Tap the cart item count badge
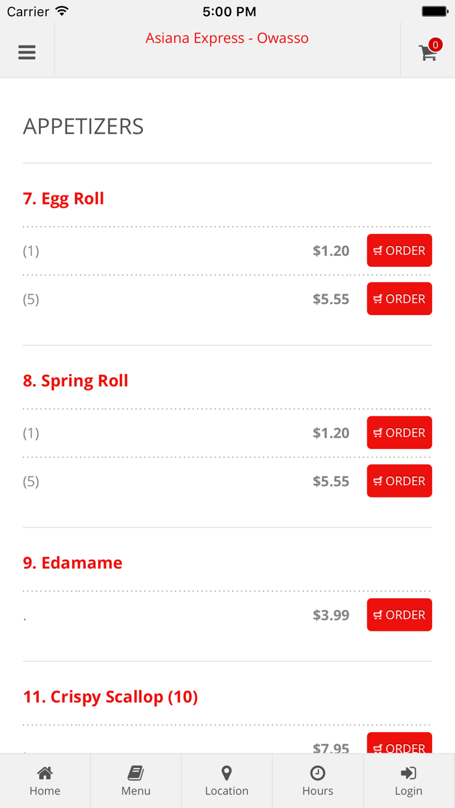The height and width of the screenshot is (808, 455). coord(435,45)
